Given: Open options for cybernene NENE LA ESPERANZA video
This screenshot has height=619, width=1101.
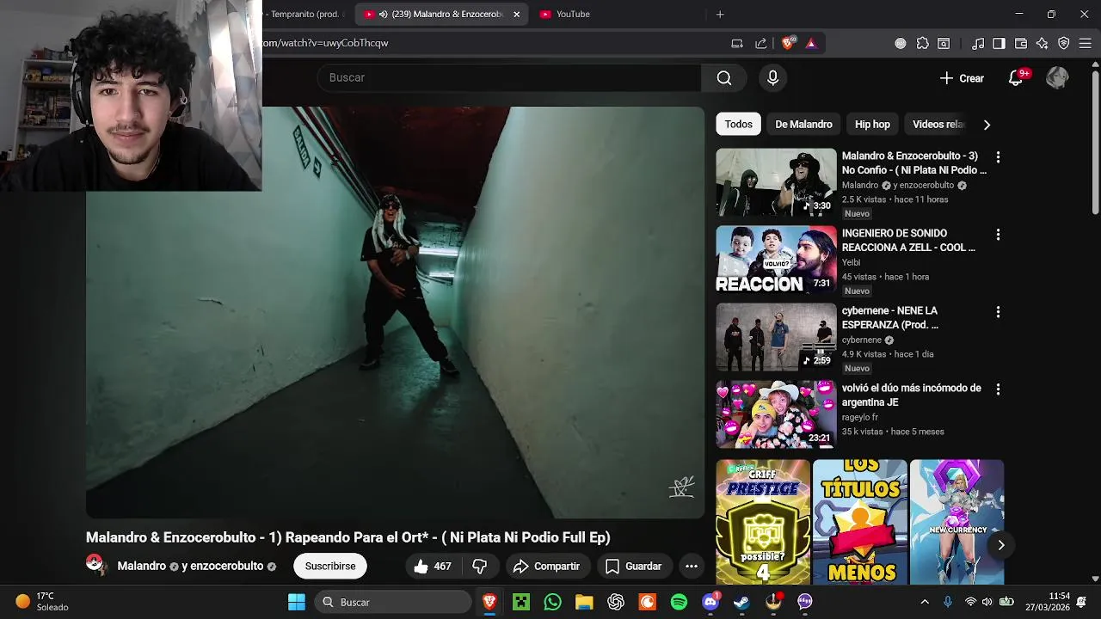Looking at the screenshot, I should pyautogui.click(x=998, y=312).
